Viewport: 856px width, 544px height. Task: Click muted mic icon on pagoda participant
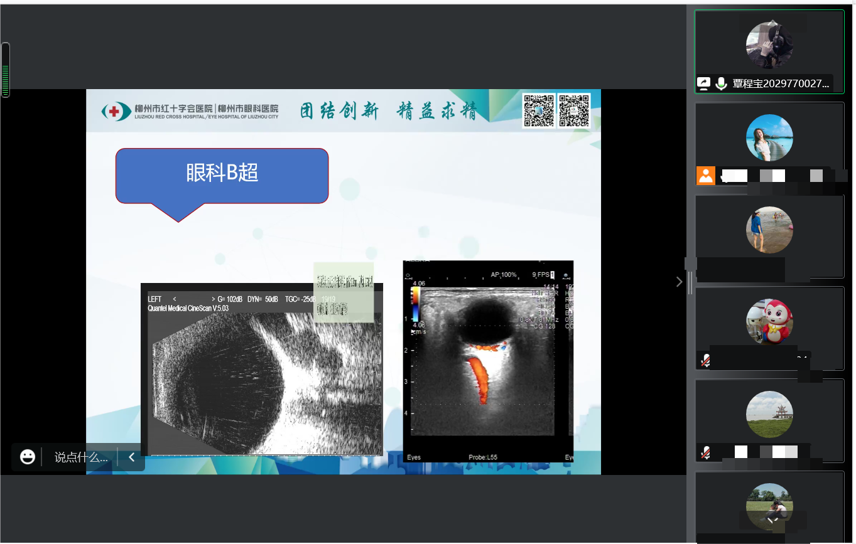point(706,452)
